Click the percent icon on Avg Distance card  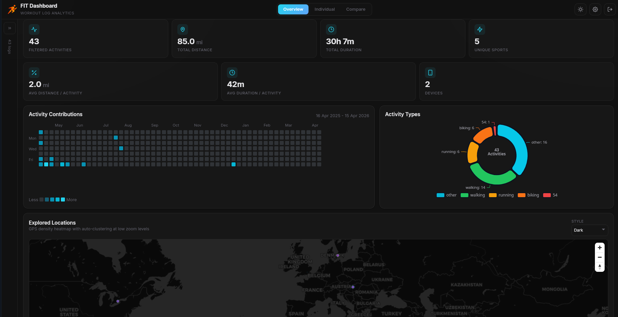coord(34,72)
